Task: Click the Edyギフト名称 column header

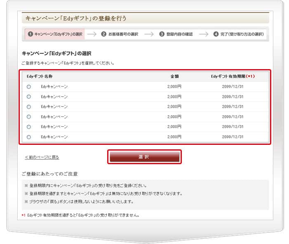Action: (40, 77)
